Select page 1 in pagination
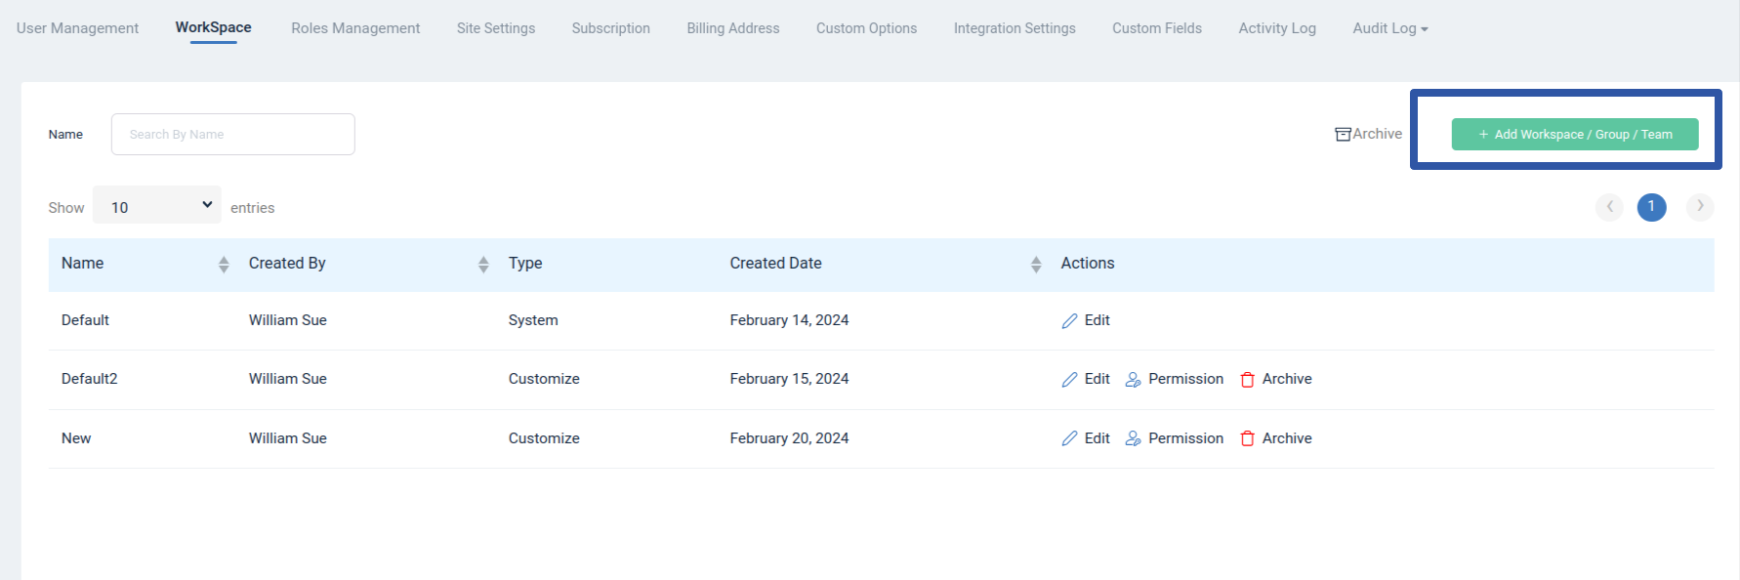Screen dimensions: 1740x580 tap(1652, 206)
